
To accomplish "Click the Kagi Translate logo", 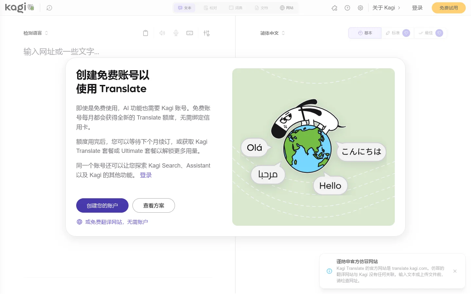I will click(x=19, y=8).
